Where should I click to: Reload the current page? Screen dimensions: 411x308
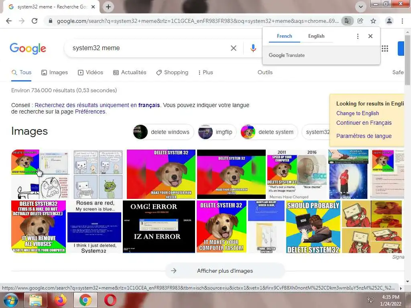35,21
